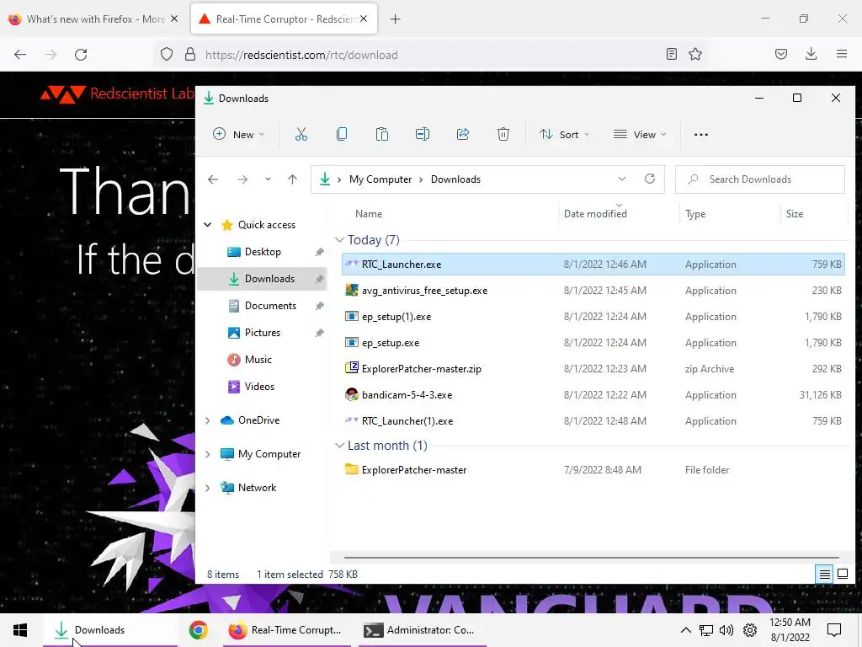
Task: Select the Real-Time Corruptor browser tab
Action: pyautogui.click(x=284, y=19)
